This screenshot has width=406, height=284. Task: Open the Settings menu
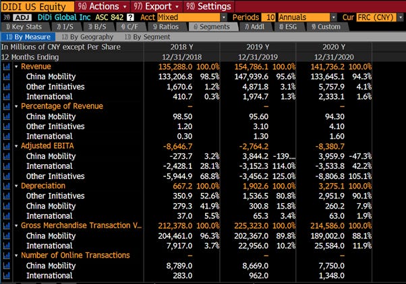pyautogui.click(x=209, y=6)
